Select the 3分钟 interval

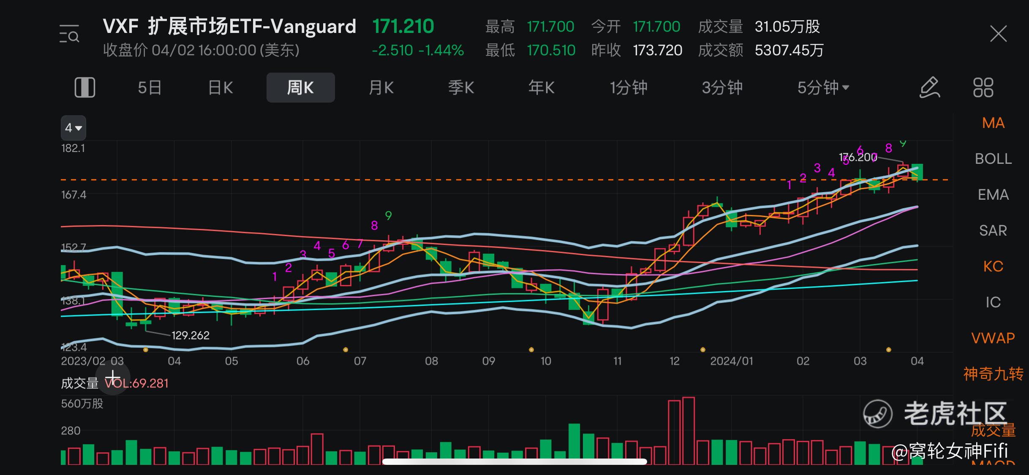point(722,88)
